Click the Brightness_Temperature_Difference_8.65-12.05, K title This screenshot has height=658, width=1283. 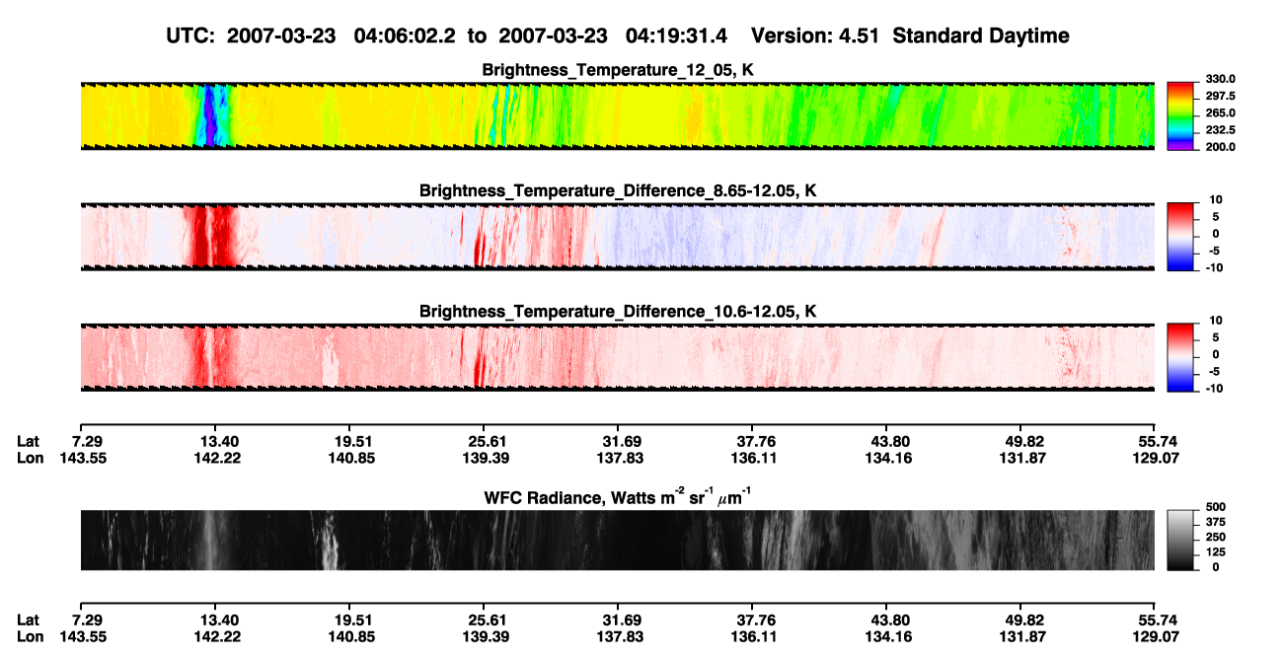coord(618,190)
